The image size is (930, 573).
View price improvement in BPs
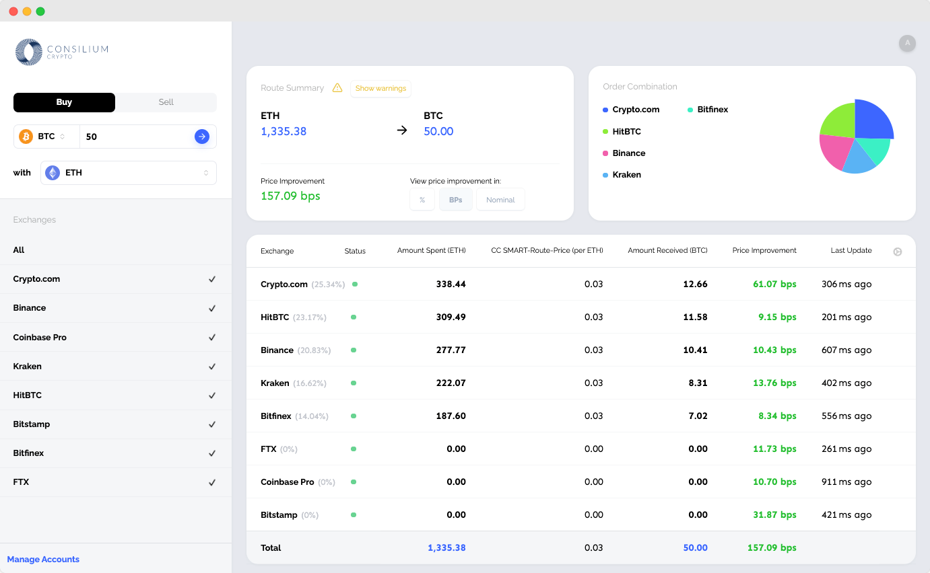(x=456, y=200)
